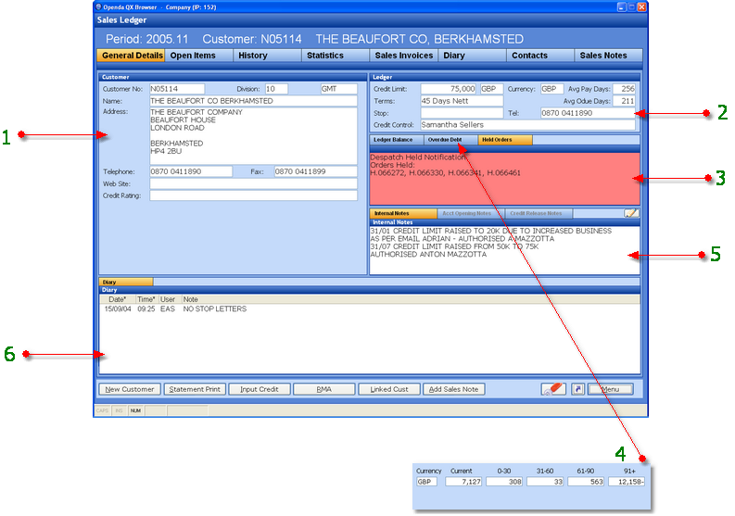Click the Credit Control field Samantha Sellers
Viewport: 735px width, 516px height.
tap(527, 125)
